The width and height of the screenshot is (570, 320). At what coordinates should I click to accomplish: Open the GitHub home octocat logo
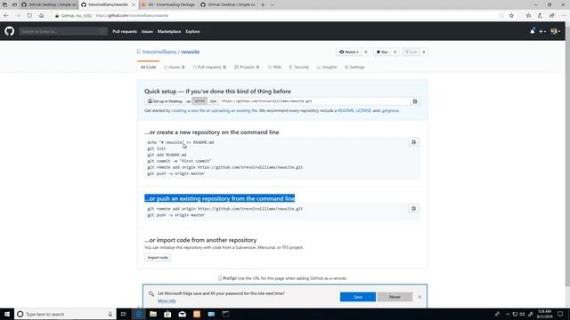pyautogui.click(x=10, y=31)
